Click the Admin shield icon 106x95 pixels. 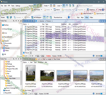click(x=55, y=10)
